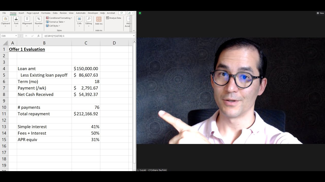Open the Number format group
325x182 pixels.
click(39, 21)
